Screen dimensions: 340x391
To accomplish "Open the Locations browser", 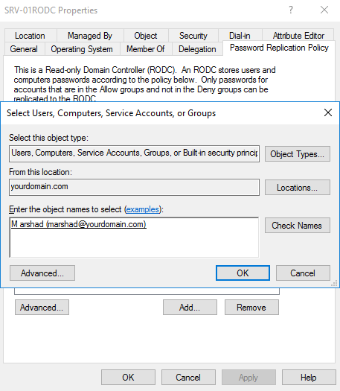I will click(298, 188).
